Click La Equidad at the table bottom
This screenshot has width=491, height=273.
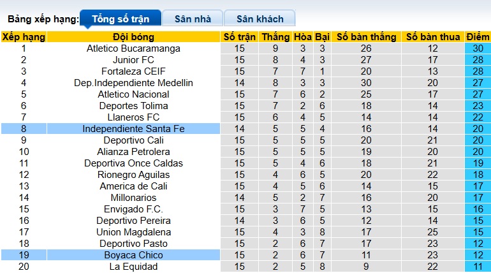point(133,267)
